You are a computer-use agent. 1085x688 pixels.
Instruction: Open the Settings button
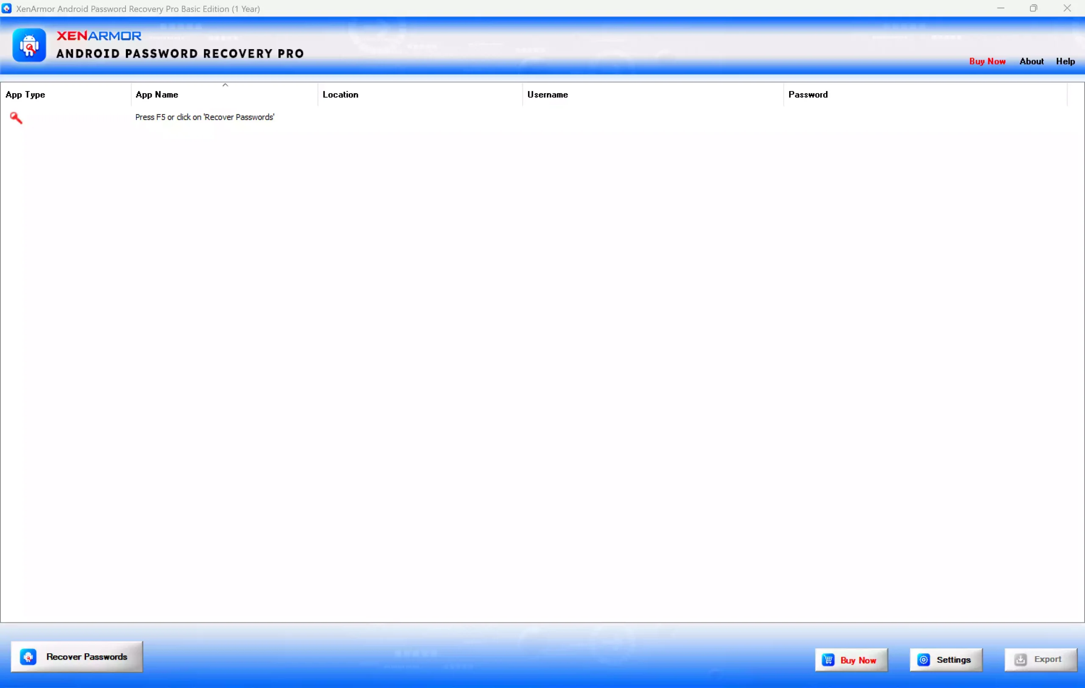click(x=946, y=660)
